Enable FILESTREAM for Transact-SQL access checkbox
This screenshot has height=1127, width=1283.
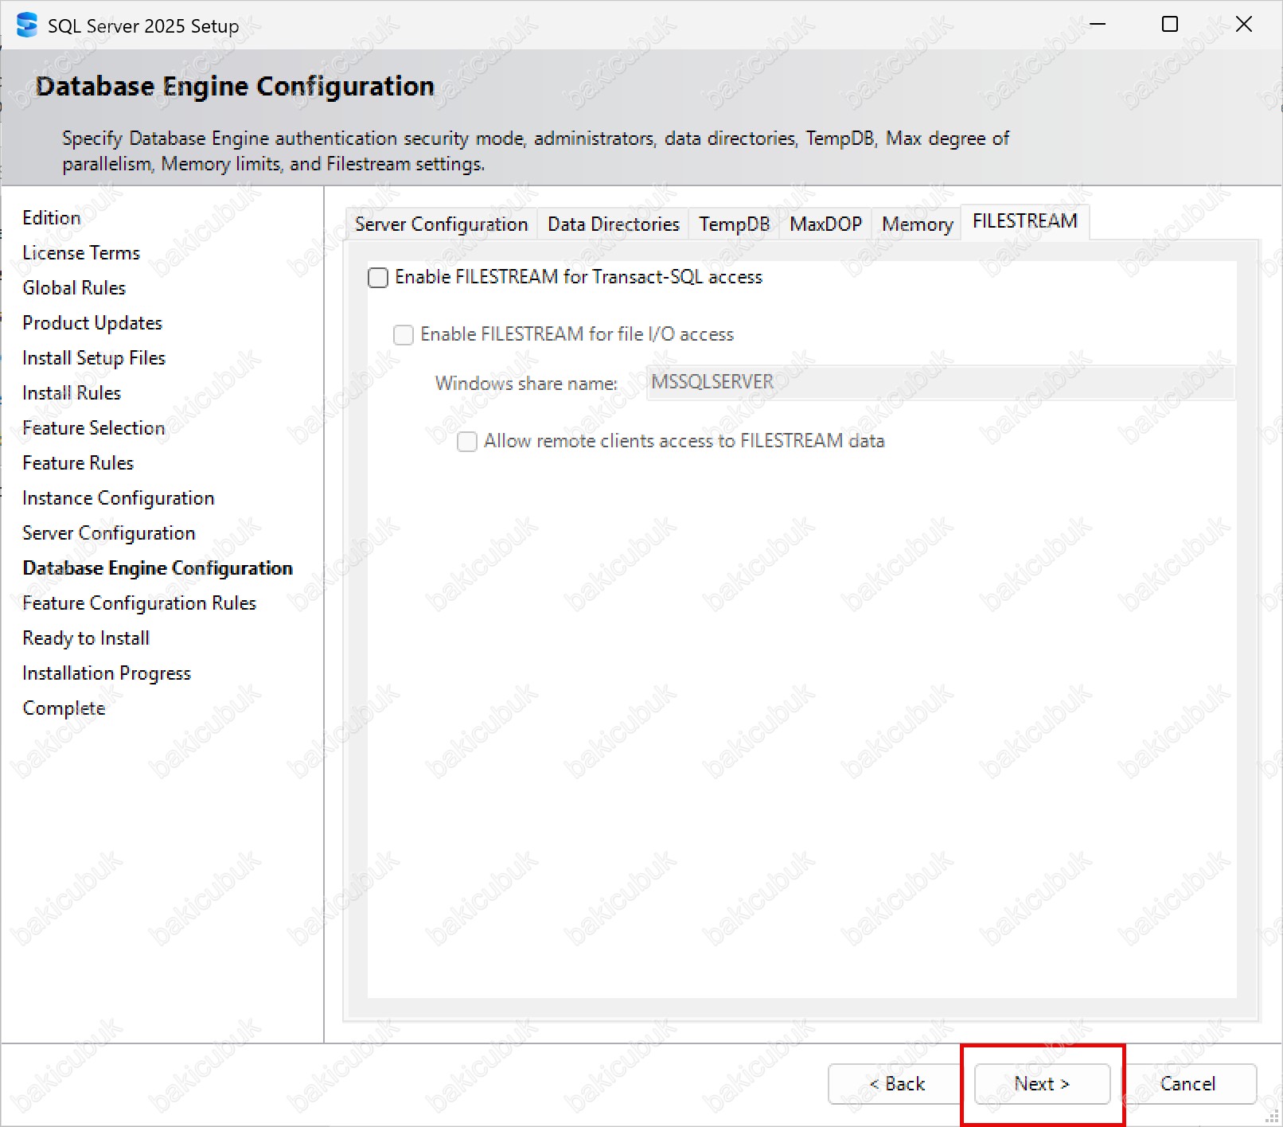pos(378,278)
